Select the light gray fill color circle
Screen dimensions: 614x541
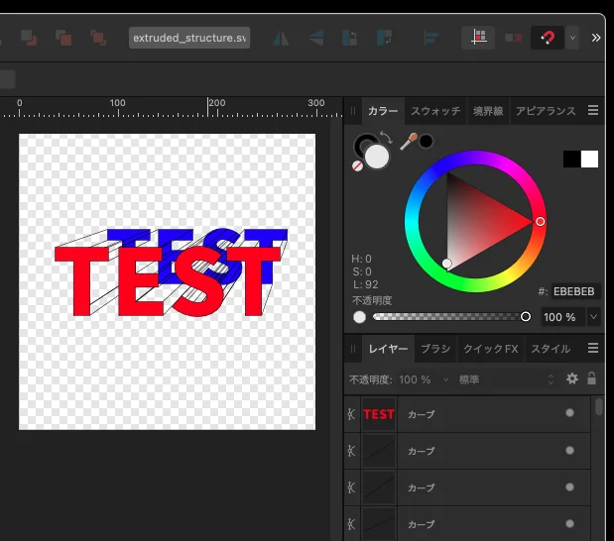377,157
